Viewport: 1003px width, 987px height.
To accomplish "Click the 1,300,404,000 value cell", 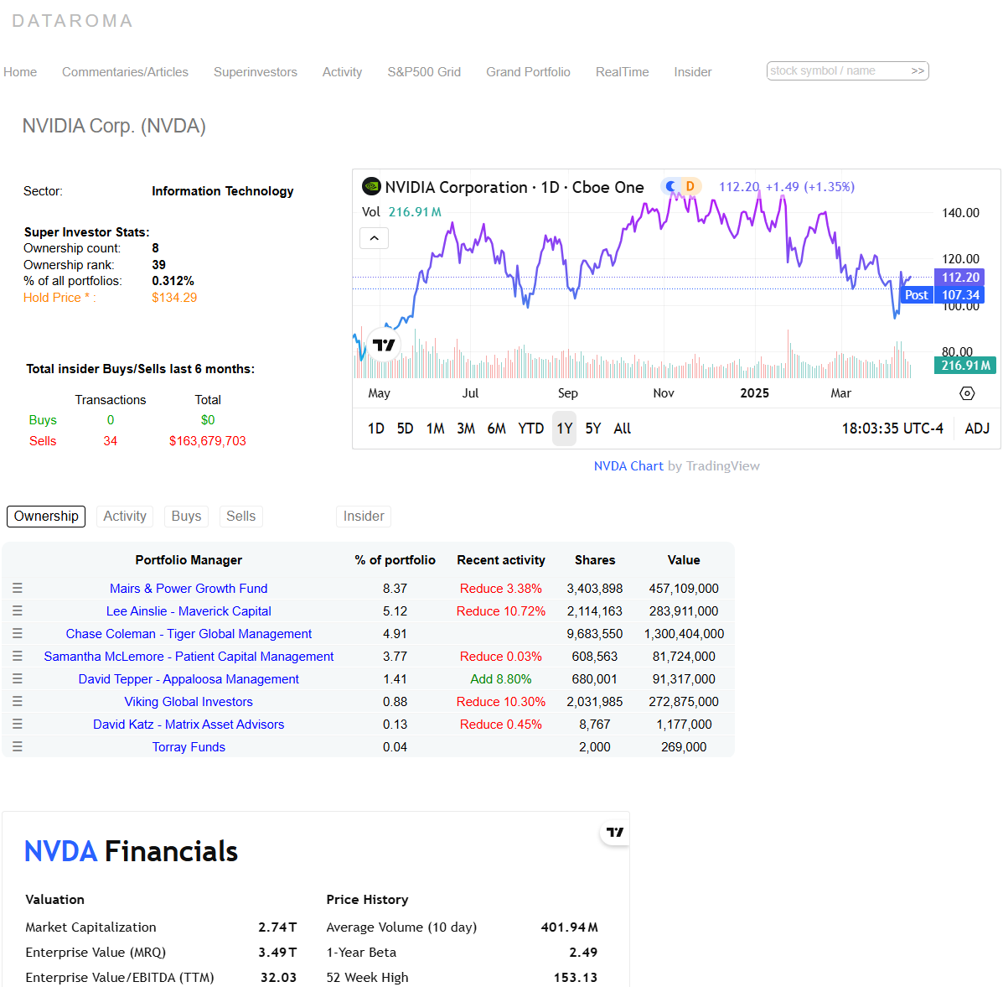I will coord(684,634).
